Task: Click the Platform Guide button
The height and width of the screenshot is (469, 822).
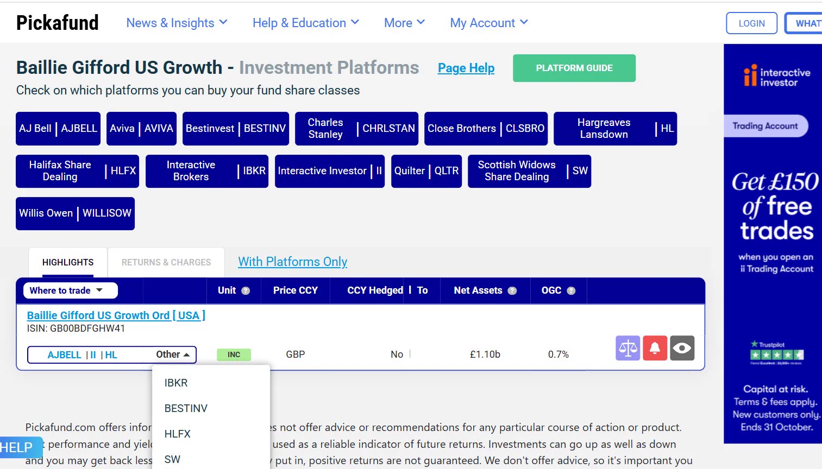Action: pyautogui.click(x=574, y=68)
